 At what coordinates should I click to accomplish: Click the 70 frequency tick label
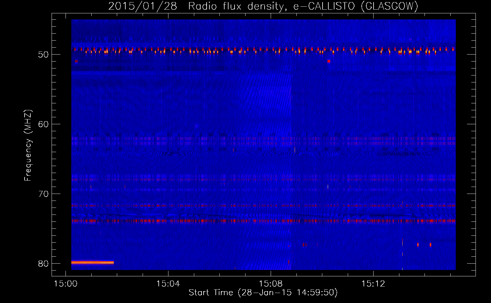pyautogui.click(x=43, y=194)
